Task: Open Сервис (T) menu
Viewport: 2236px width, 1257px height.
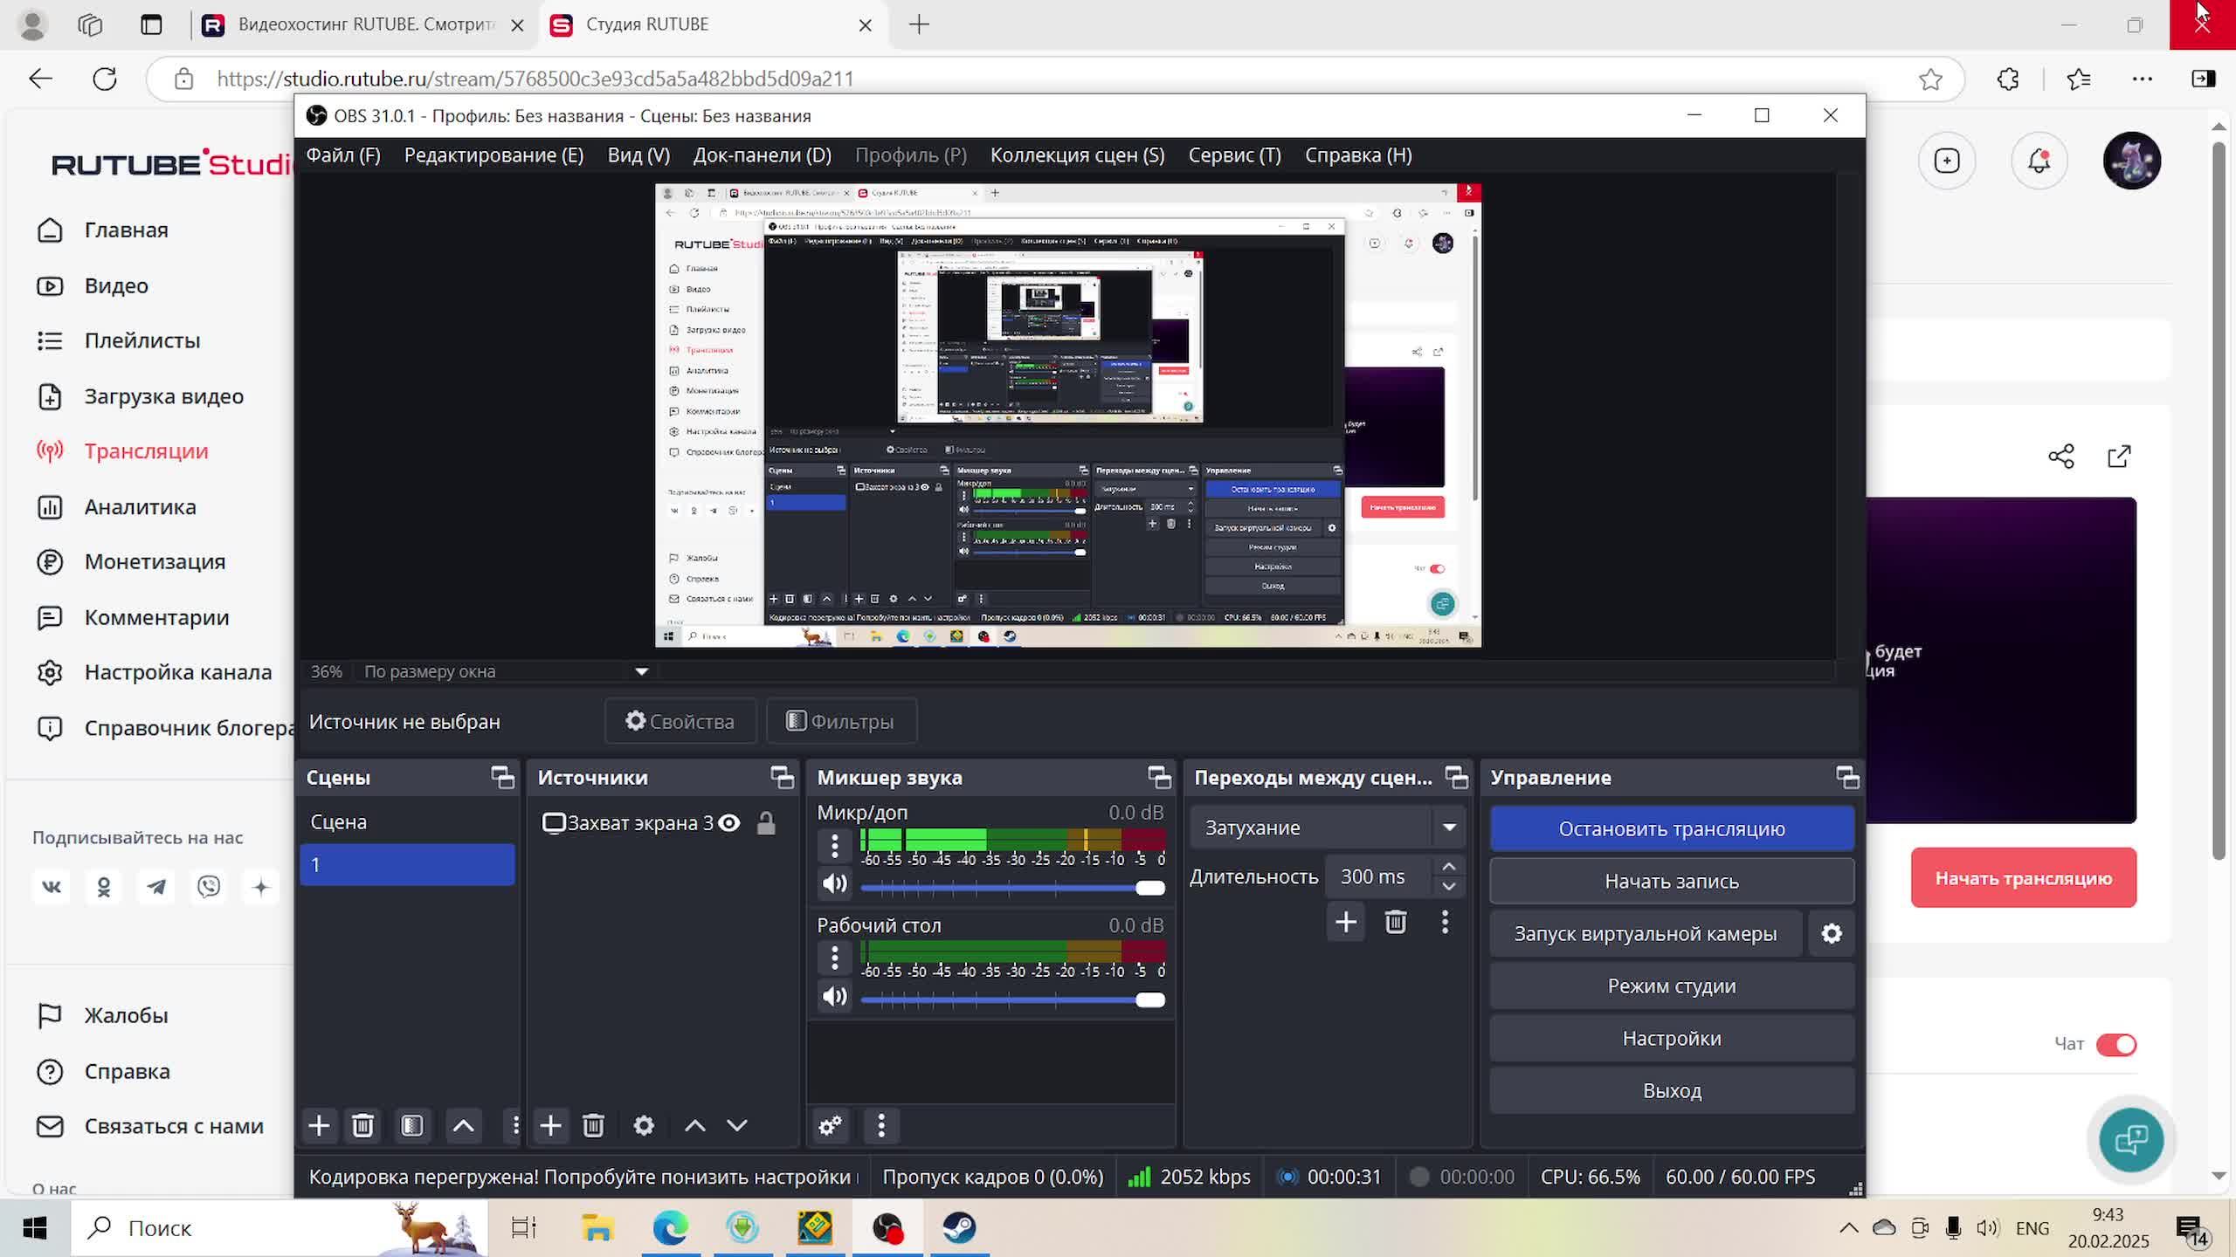Action: click(1234, 155)
